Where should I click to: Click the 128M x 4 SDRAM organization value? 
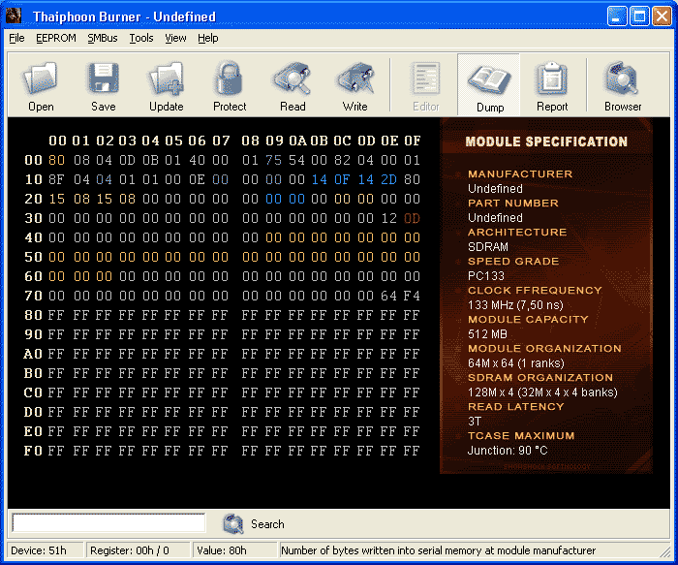click(542, 392)
